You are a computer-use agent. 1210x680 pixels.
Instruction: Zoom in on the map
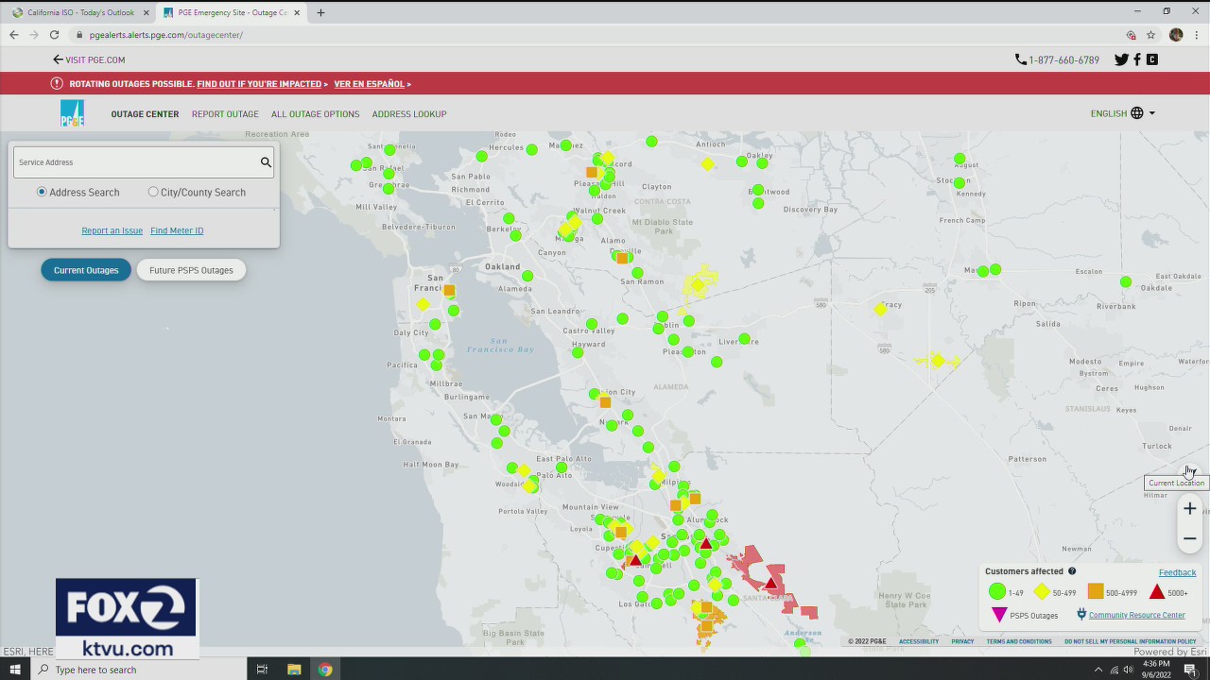(1190, 509)
